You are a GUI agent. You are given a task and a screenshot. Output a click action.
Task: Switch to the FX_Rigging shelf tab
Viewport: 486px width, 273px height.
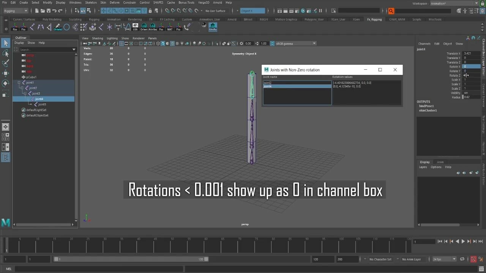click(x=374, y=19)
